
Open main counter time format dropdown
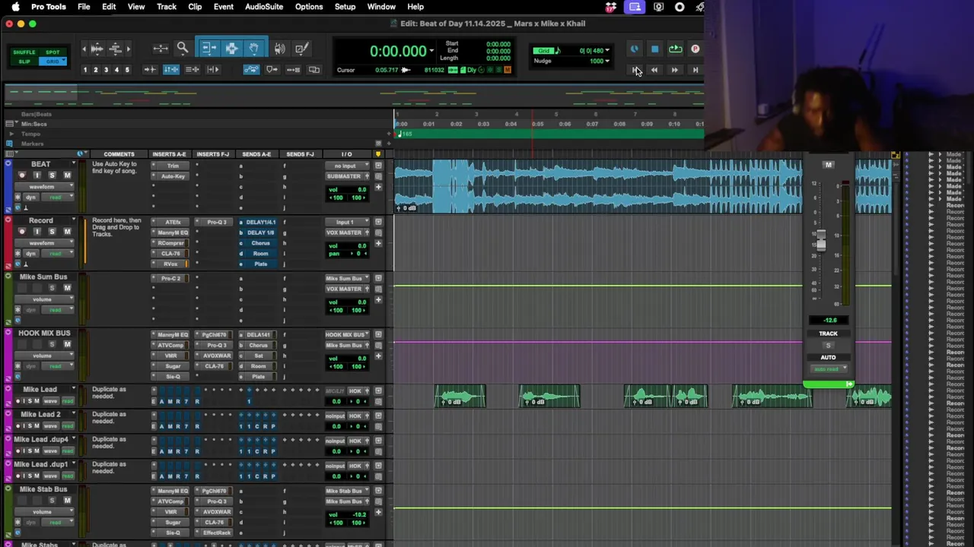pos(431,51)
